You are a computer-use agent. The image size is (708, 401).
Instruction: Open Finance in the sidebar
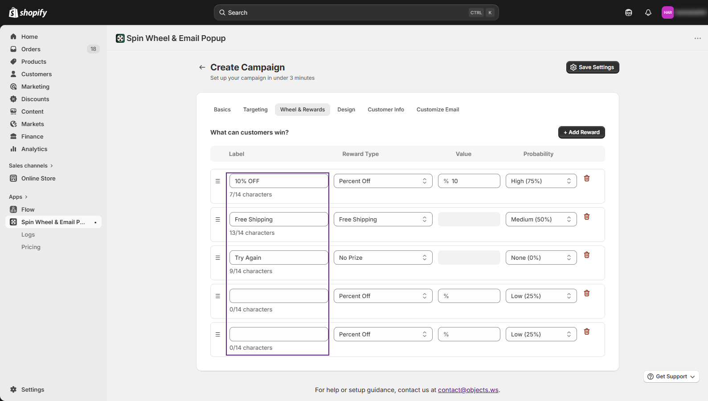coord(53,136)
